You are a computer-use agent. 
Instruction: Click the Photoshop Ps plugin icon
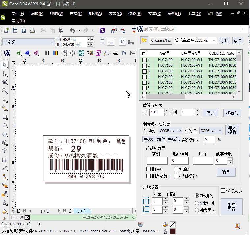(x=124, y=53)
